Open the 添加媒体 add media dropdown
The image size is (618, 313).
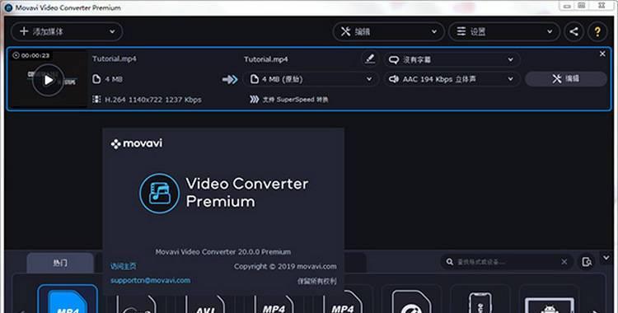coord(67,31)
